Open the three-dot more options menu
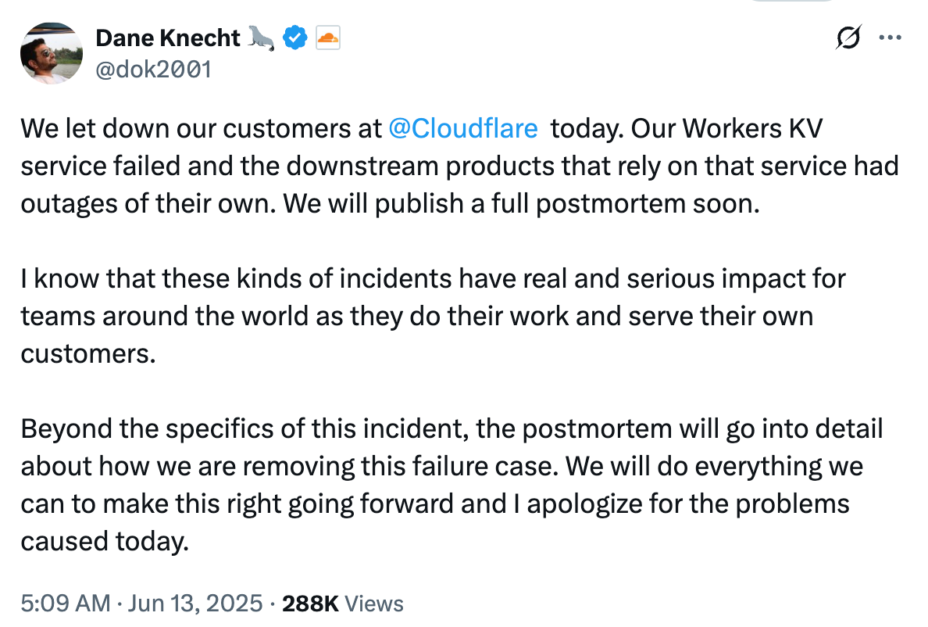 coord(891,38)
